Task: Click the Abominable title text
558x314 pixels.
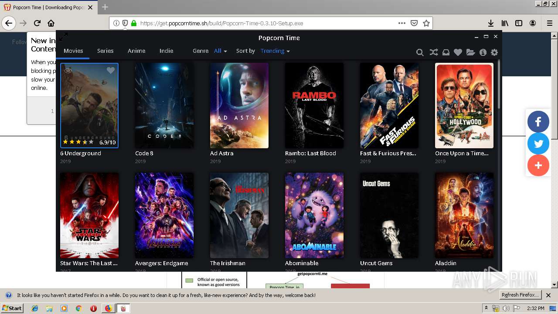Action: (302, 263)
